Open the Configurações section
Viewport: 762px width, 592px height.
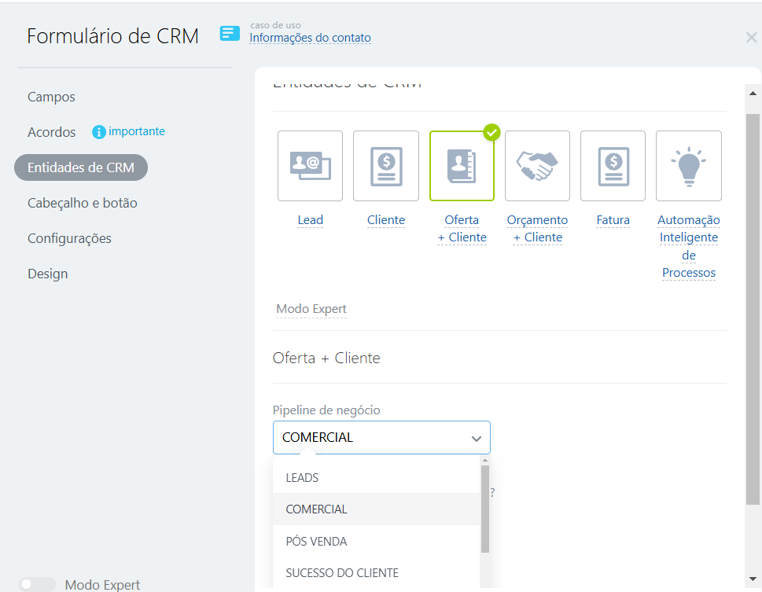coord(69,238)
